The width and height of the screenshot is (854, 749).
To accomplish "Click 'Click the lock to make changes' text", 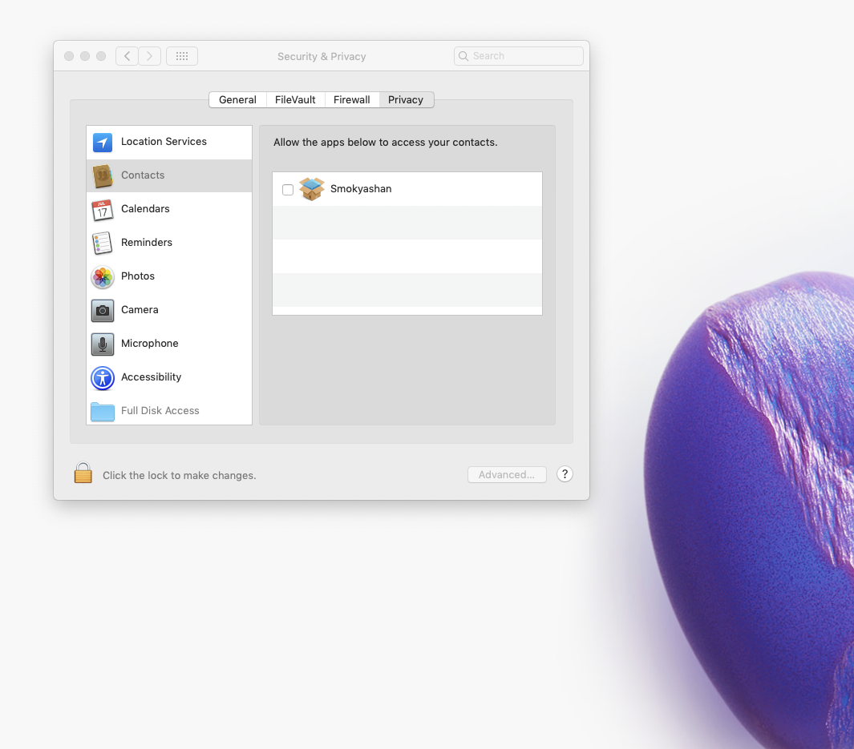I will (179, 475).
